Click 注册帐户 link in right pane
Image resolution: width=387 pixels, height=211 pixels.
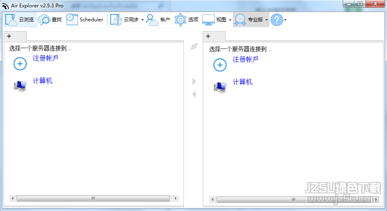(245, 59)
